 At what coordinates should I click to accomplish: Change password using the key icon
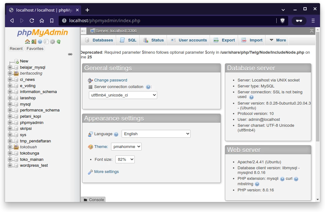(90, 80)
